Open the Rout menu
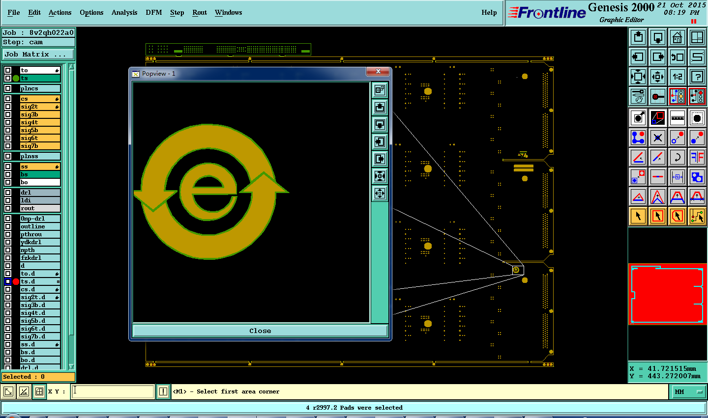This screenshot has width=708, height=418. (200, 12)
